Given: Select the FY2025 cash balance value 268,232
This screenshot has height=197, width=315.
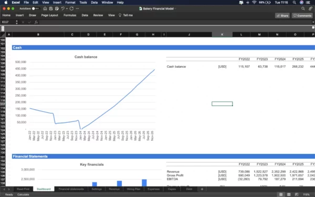Looking at the screenshot, I should [298, 67].
